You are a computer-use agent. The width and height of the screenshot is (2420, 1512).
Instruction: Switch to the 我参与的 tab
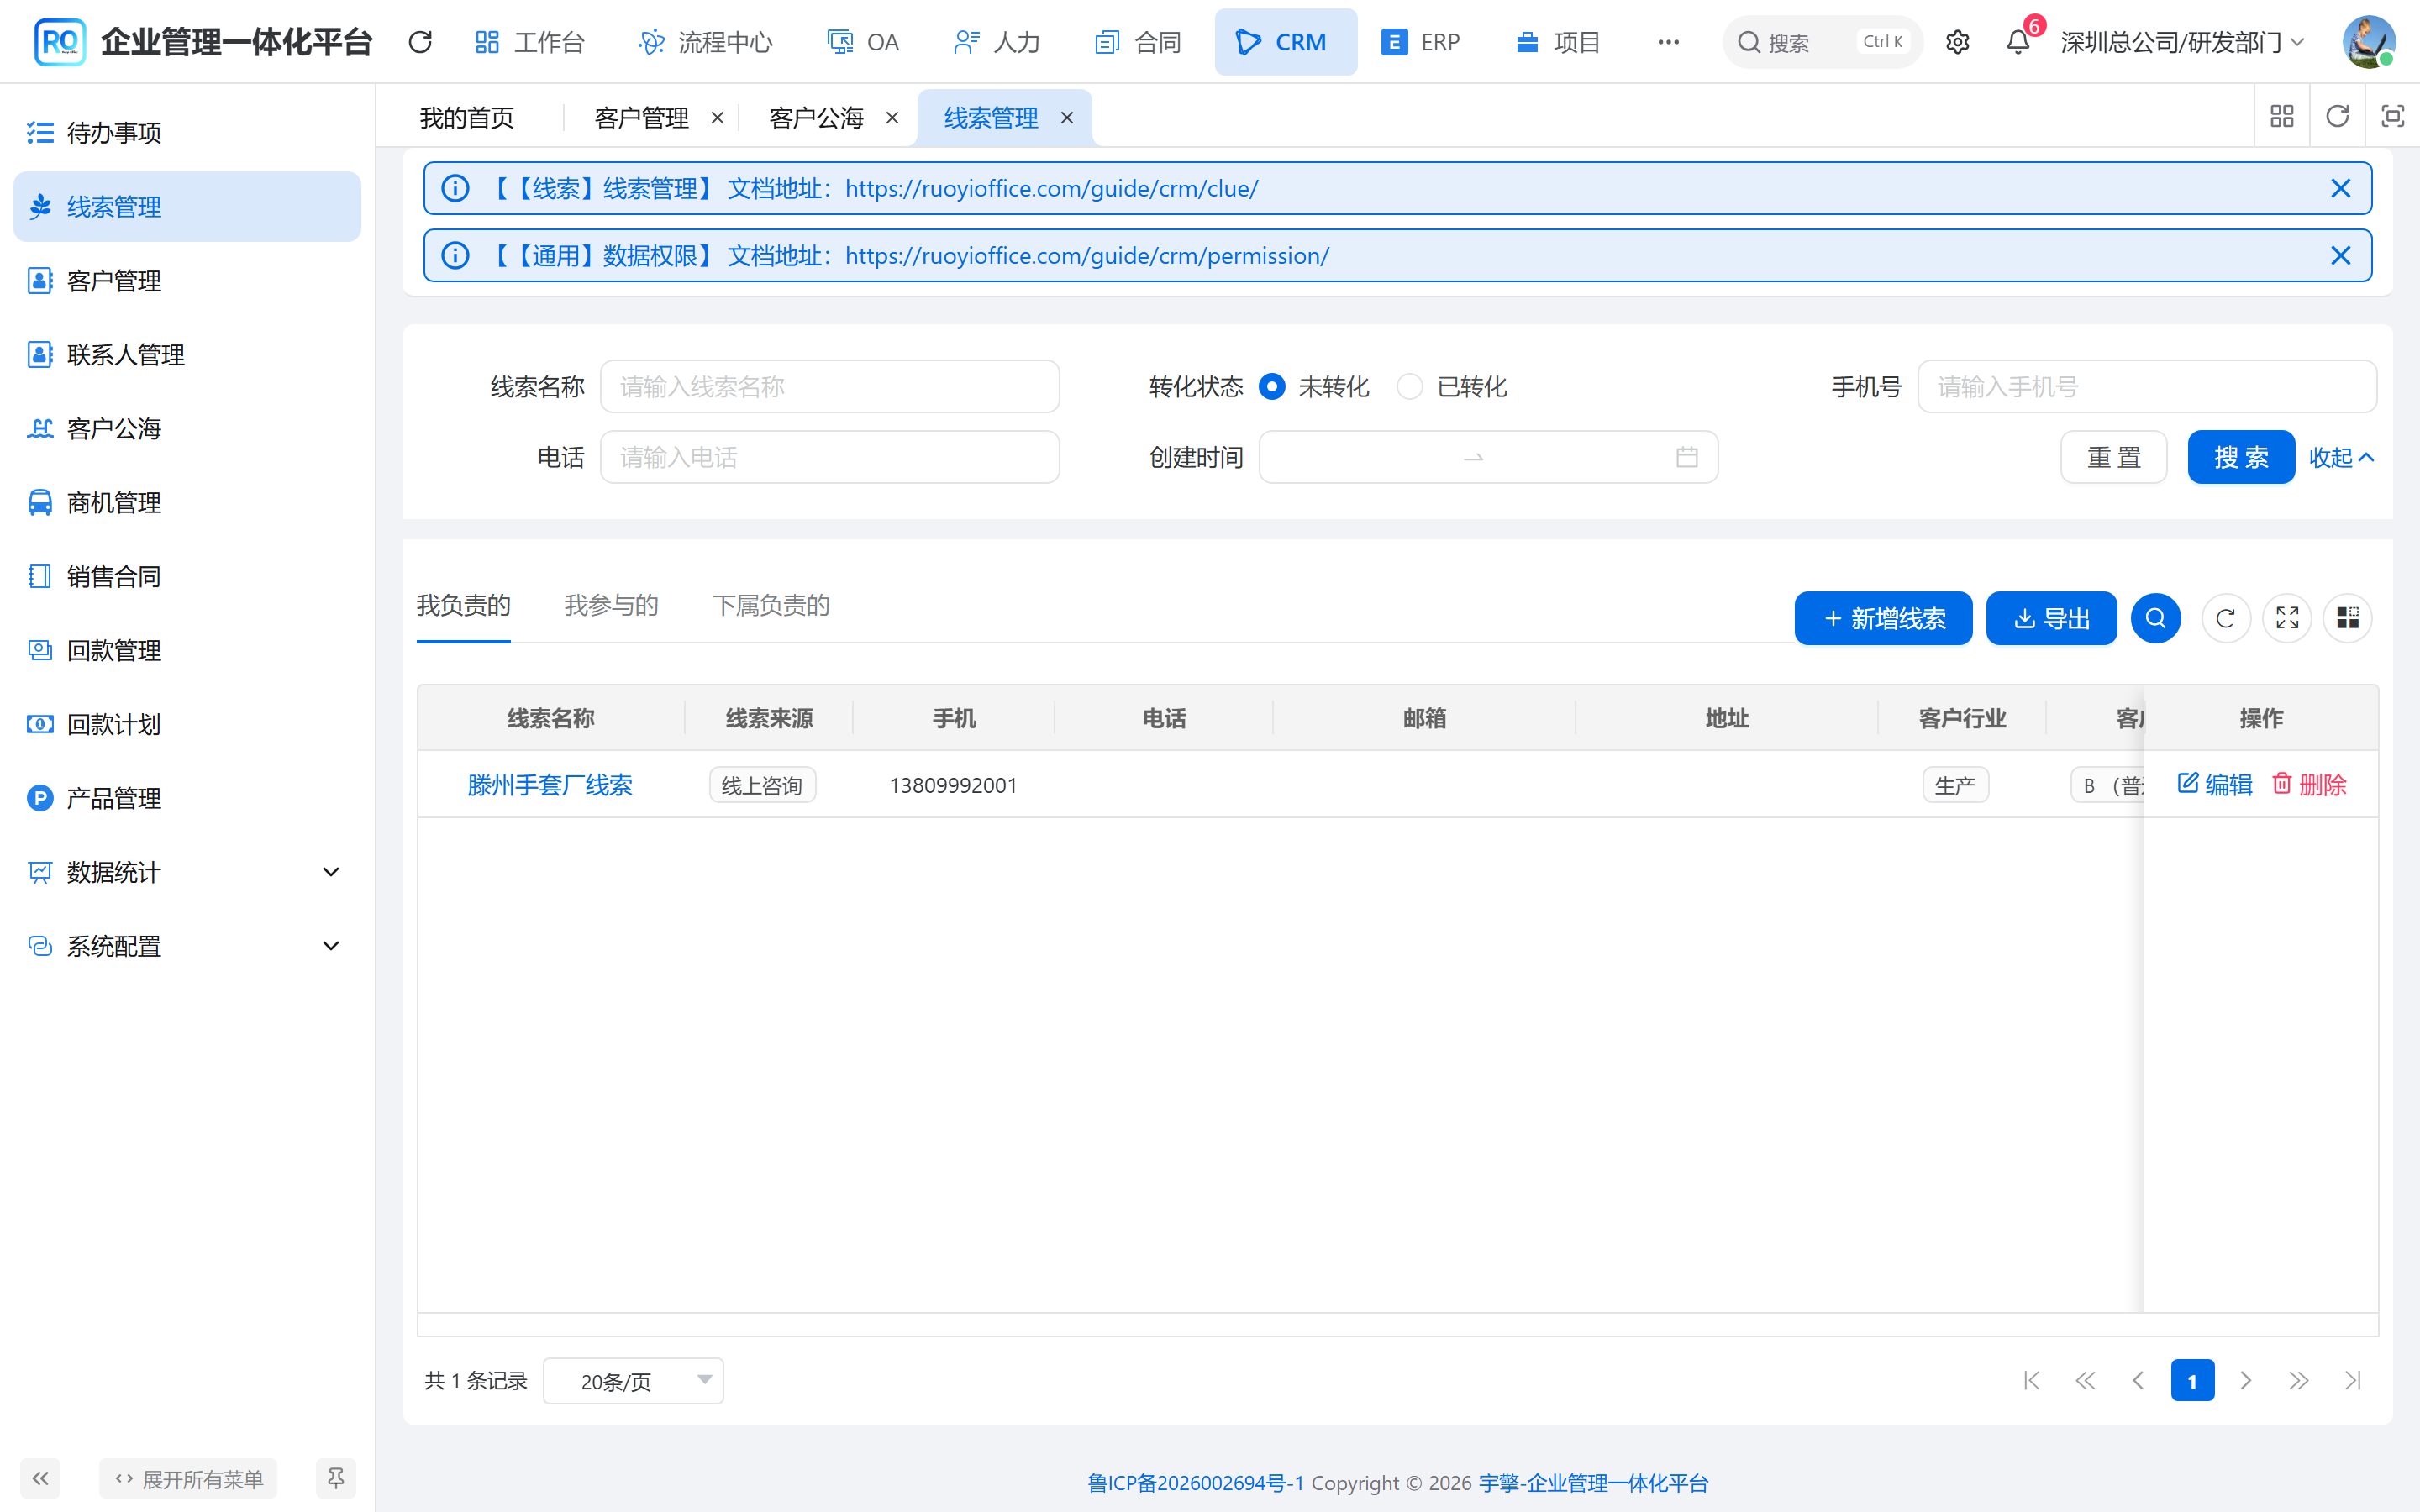[x=611, y=605]
